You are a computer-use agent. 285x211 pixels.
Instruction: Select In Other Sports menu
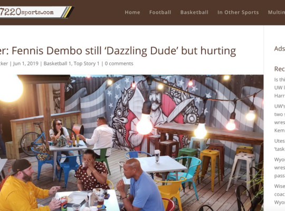(x=238, y=12)
